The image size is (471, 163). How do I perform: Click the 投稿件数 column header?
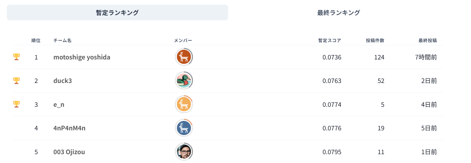(375, 40)
